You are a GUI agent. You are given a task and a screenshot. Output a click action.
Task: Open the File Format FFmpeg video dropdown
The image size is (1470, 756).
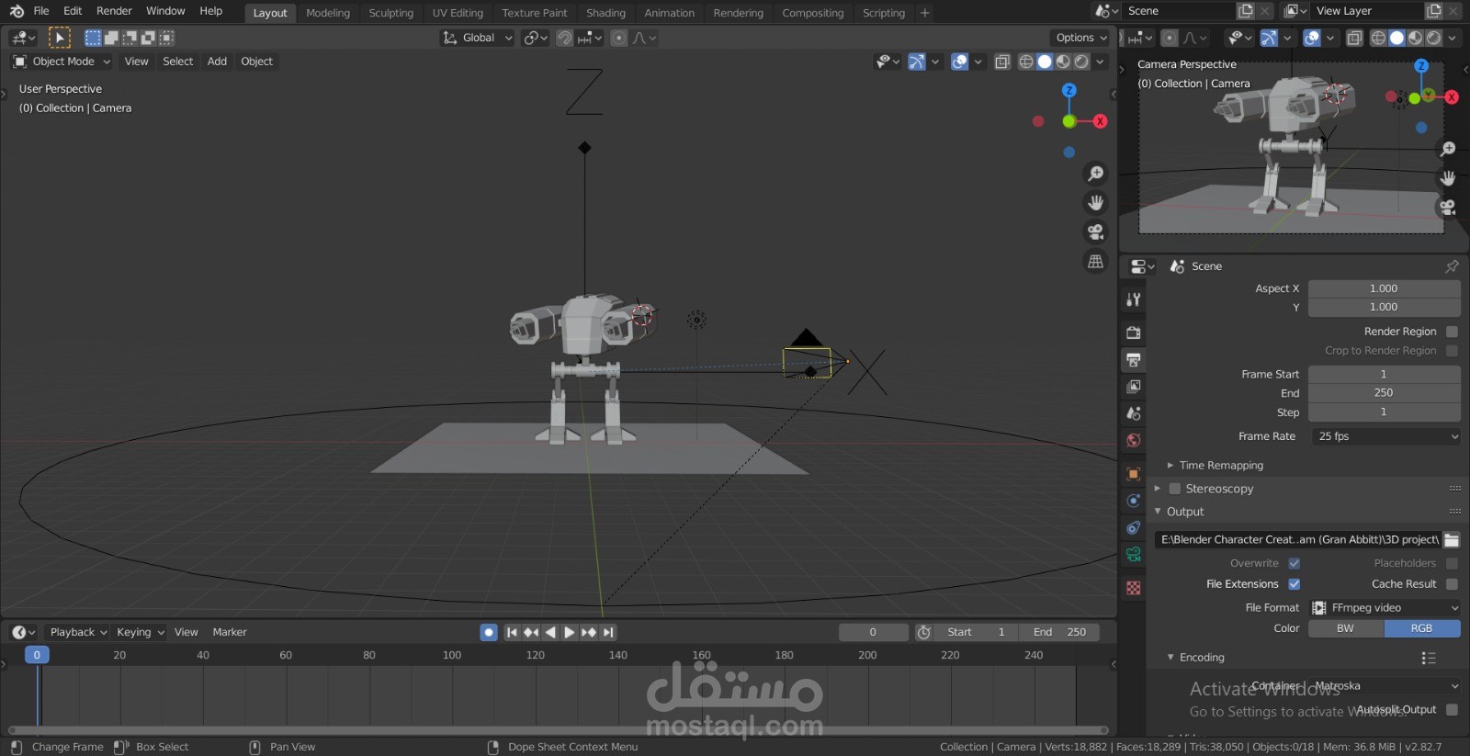tap(1385, 608)
